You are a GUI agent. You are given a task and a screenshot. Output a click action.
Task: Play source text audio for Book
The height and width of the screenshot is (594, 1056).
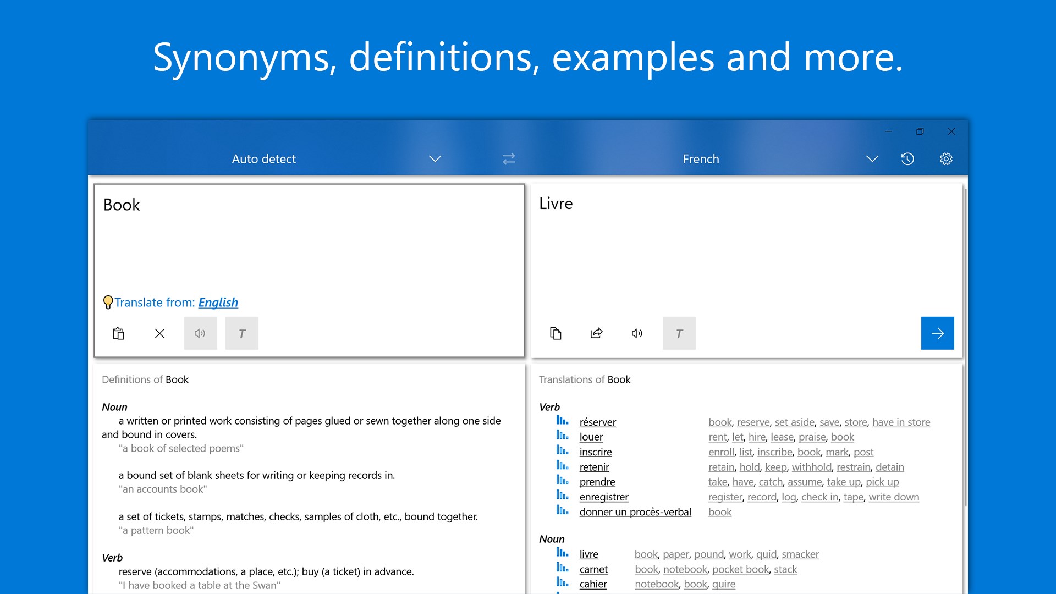(200, 333)
